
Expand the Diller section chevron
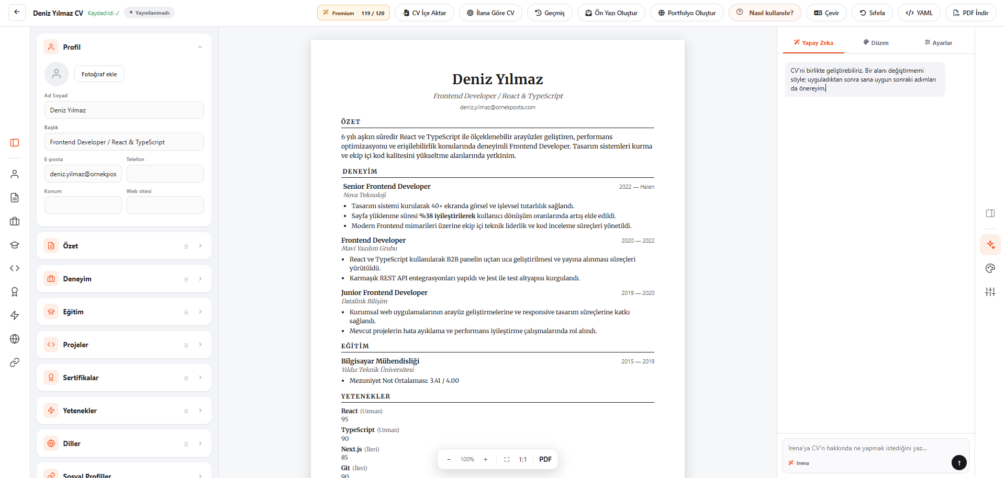point(200,443)
